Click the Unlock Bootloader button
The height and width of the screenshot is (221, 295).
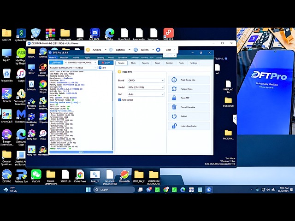point(189,126)
